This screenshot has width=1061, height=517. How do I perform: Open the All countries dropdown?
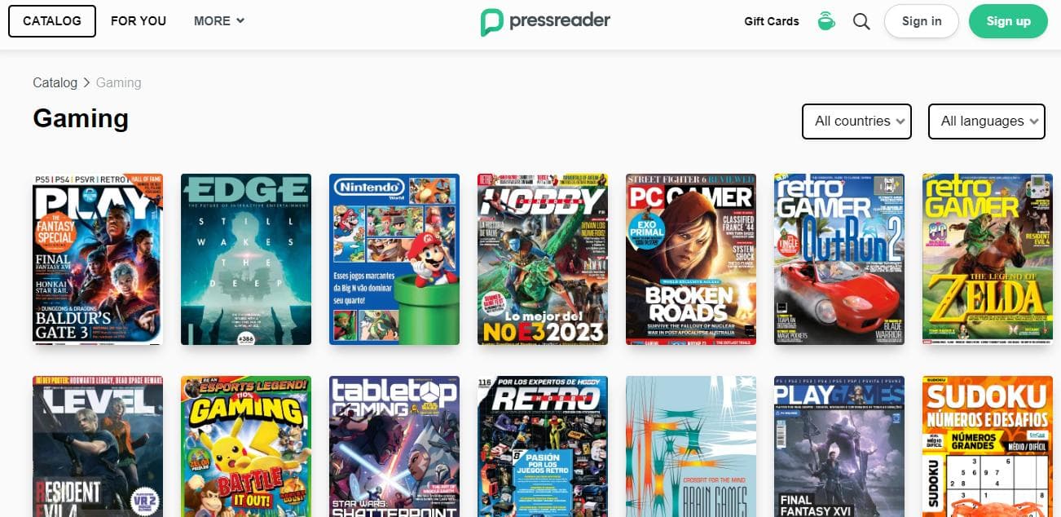856,121
